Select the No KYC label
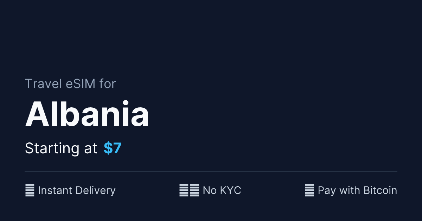The image size is (422, 221). [222, 190]
